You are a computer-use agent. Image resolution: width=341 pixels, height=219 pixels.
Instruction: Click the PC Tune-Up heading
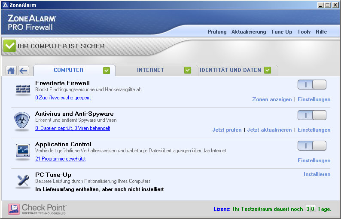pyautogui.click(x=53, y=175)
